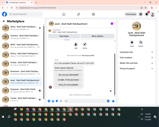159x127 pixels.
Task: Click the More options button
Action: pos(97,36)
